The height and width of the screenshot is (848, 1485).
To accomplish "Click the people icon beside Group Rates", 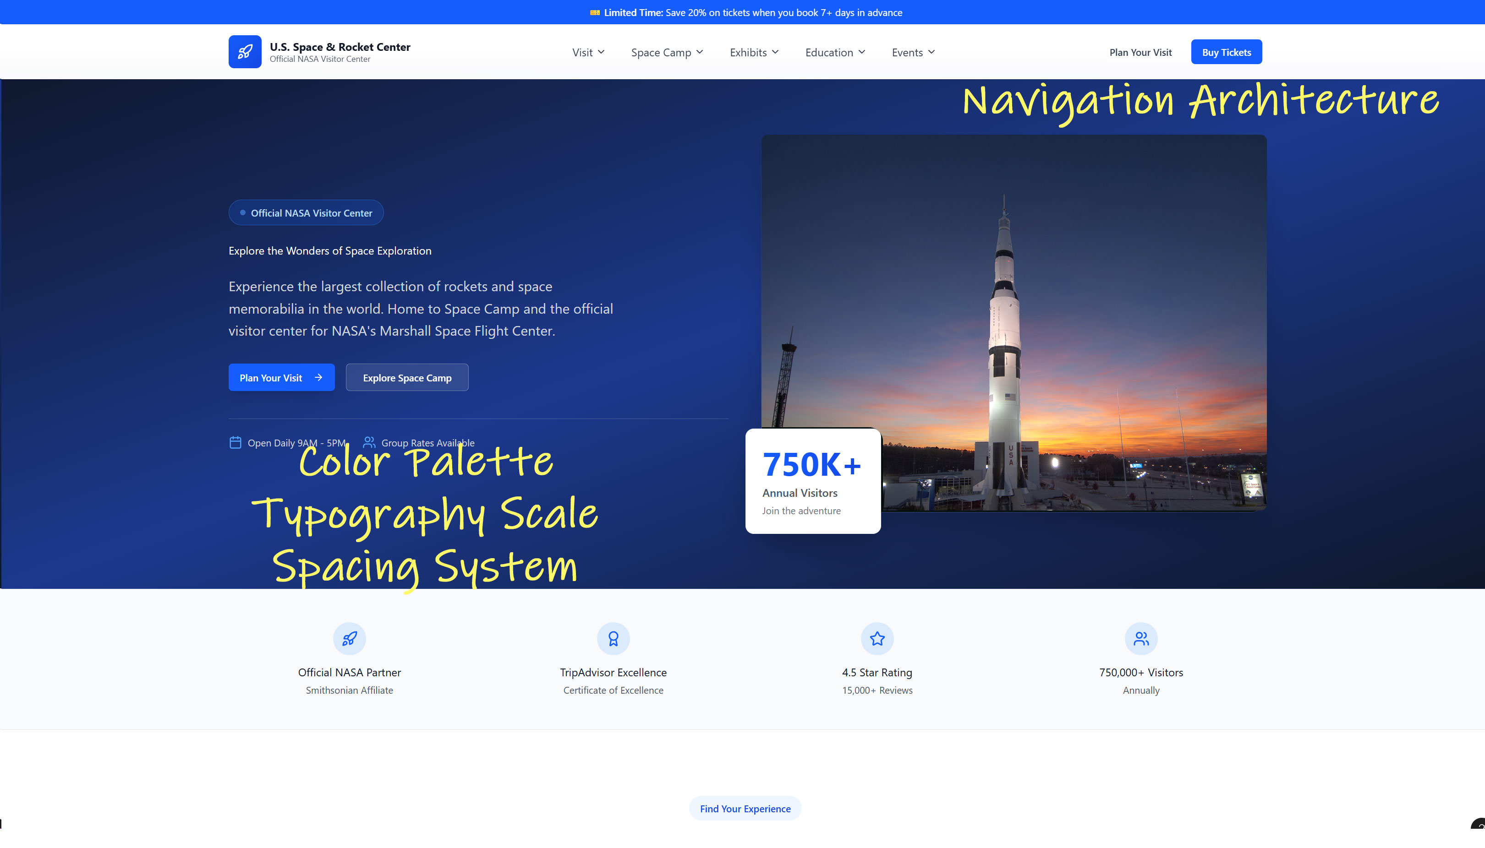I will click(369, 443).
